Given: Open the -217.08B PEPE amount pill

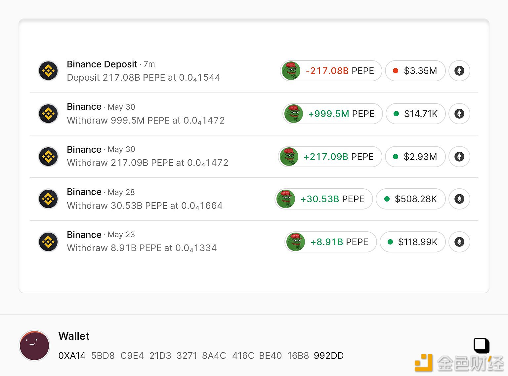Looking at the screenshot, I should [331, 71].
